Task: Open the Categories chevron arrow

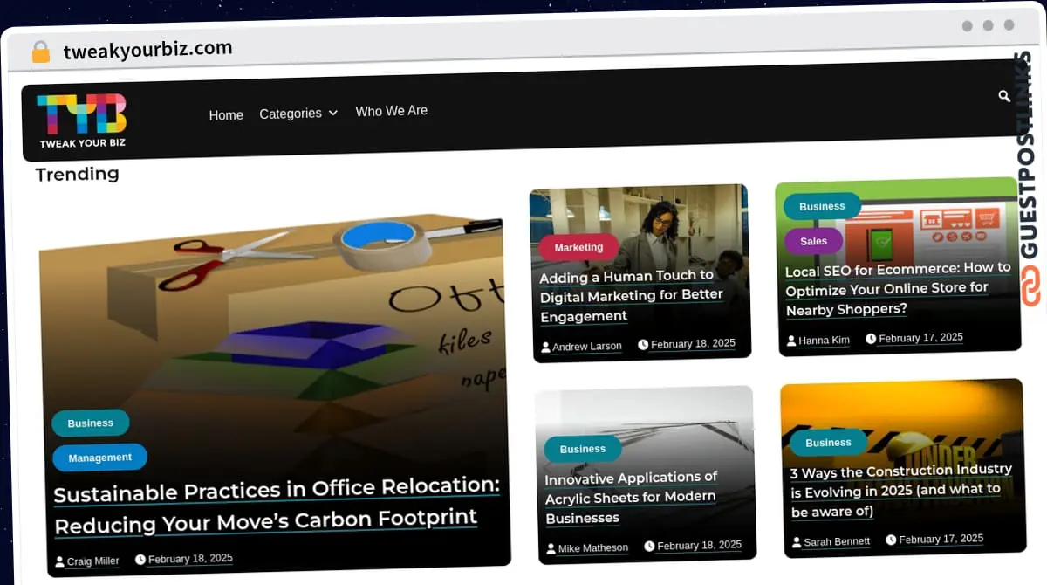Action: (333, 114)
